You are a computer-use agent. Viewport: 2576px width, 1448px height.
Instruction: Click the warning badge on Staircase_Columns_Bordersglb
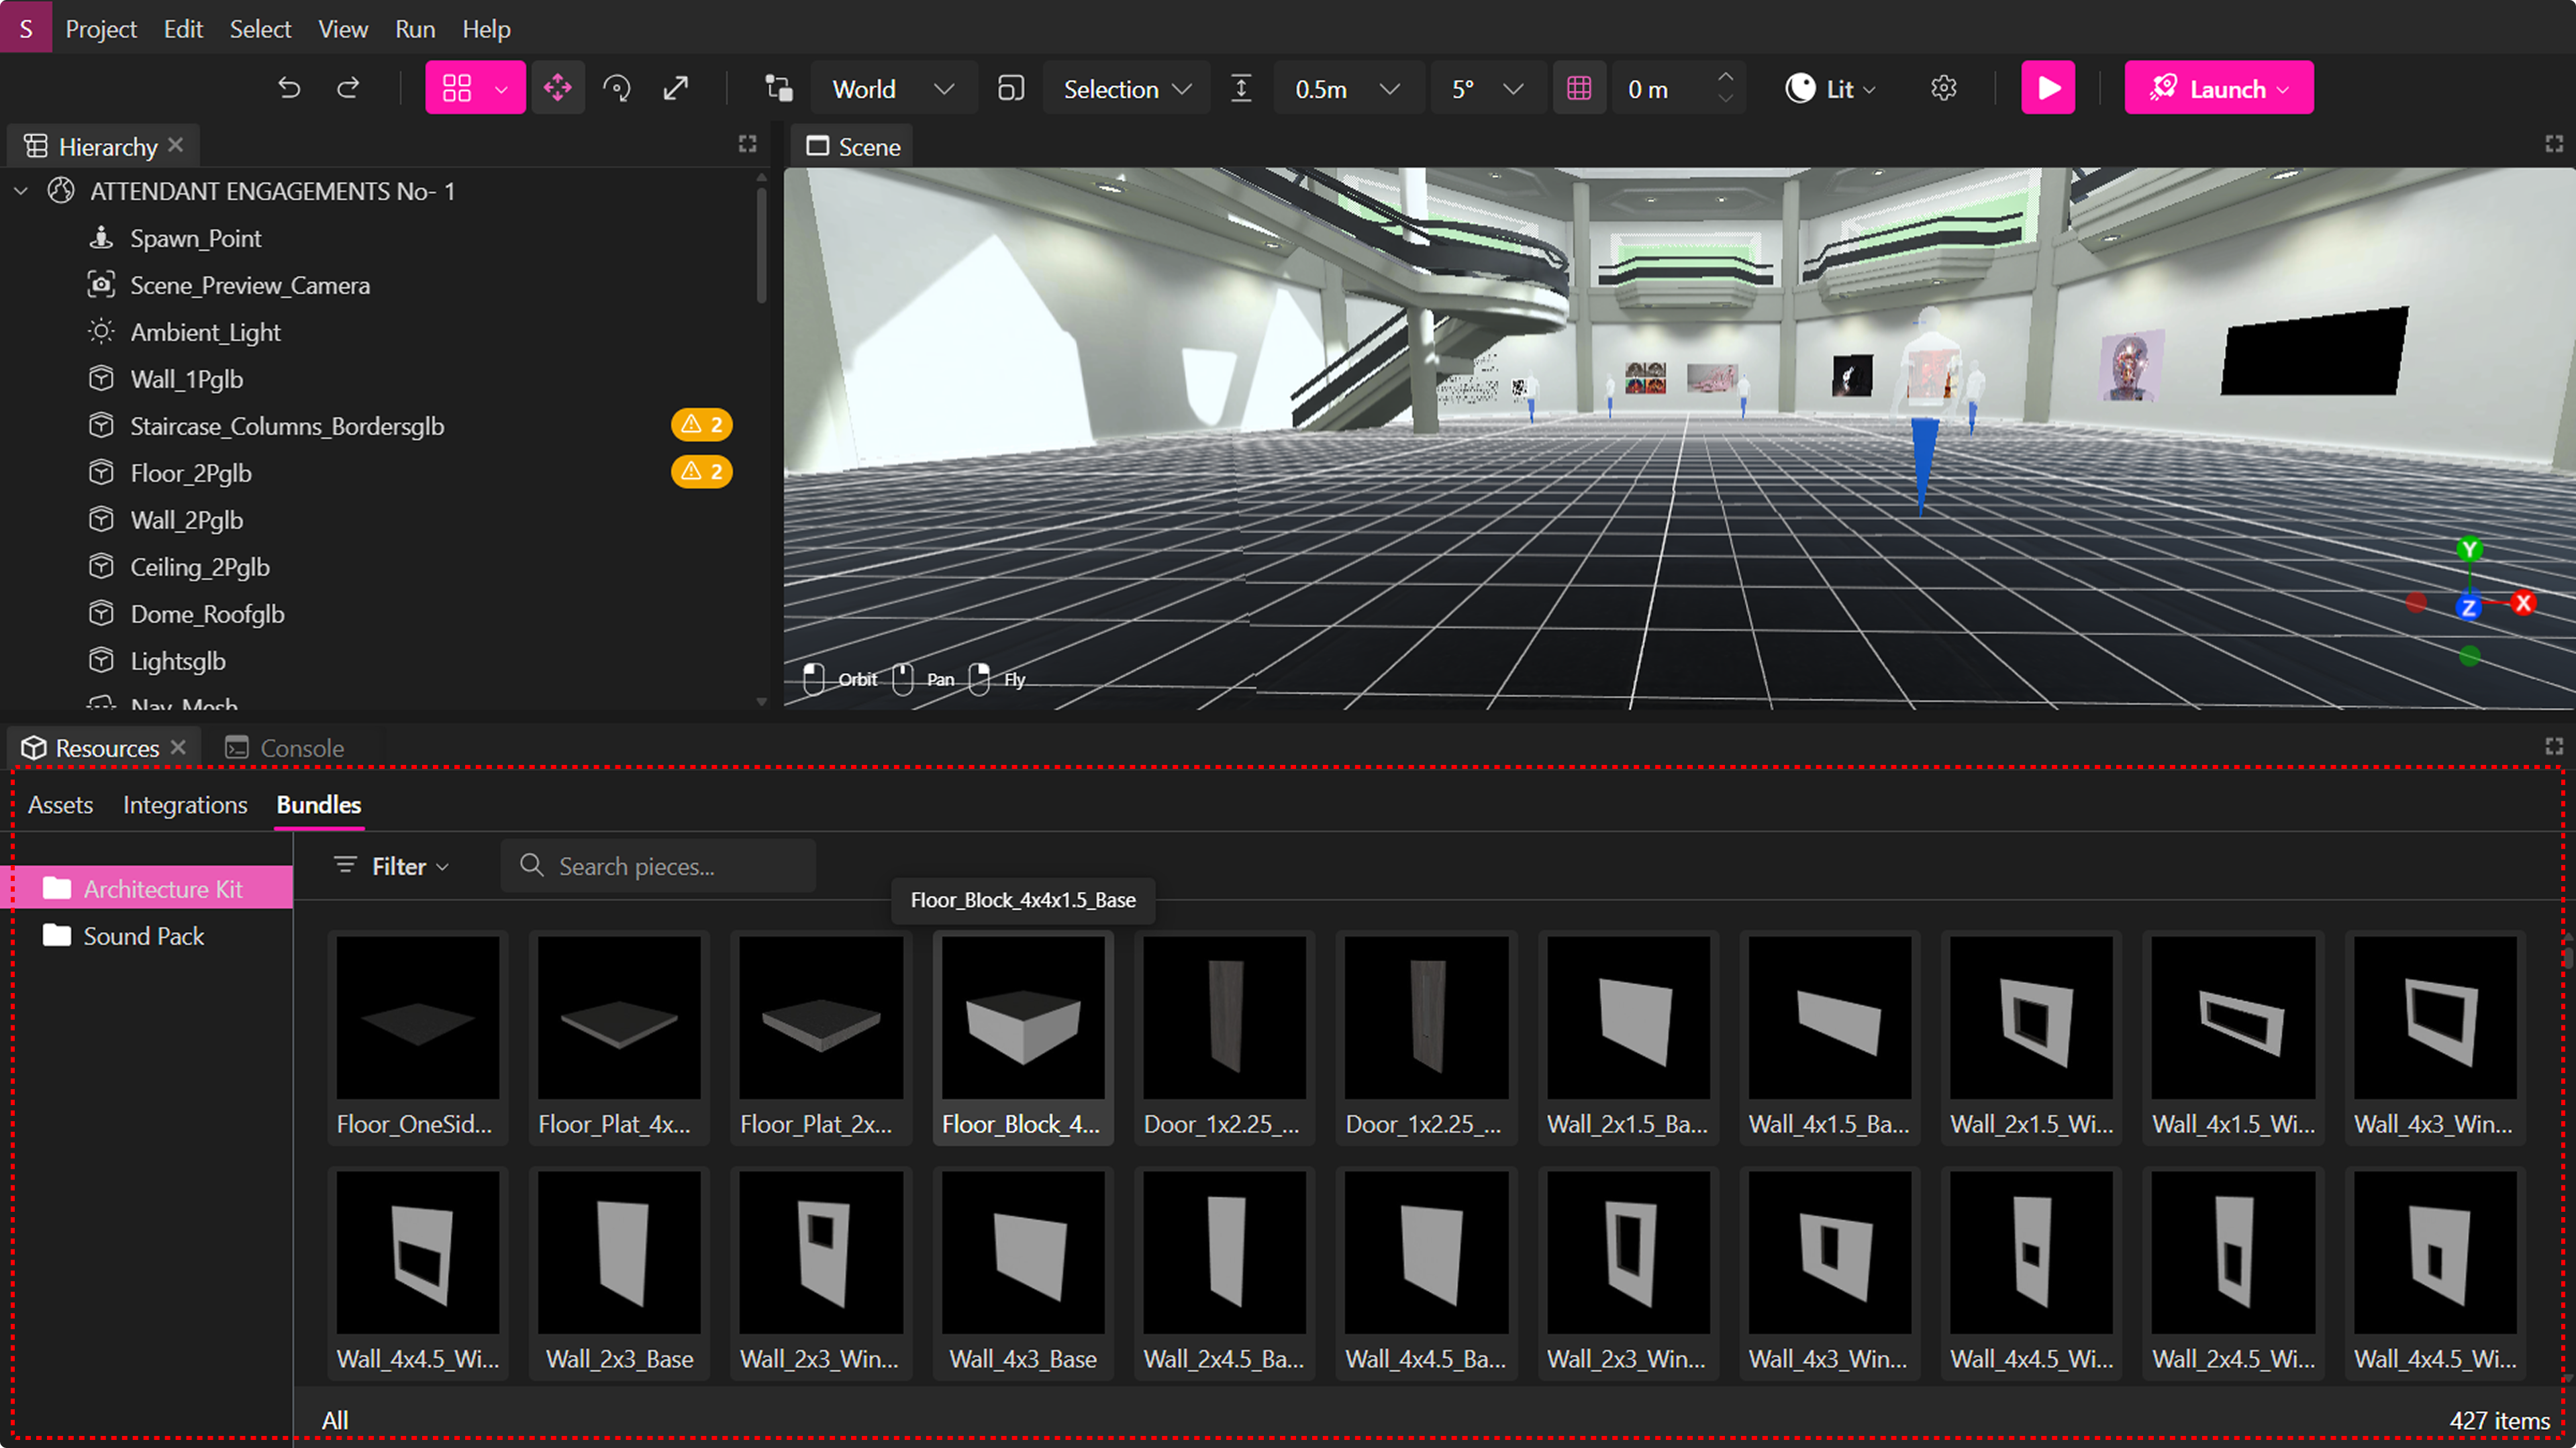[x=701, y=424]
